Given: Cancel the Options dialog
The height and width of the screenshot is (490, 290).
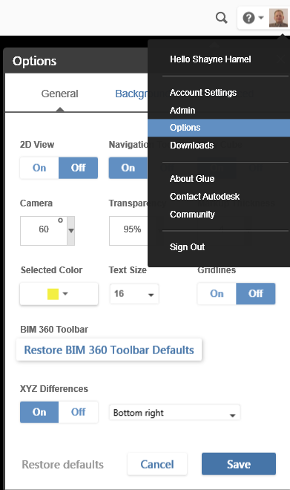Looking at the screenshot, I should pyautogui.click(x=157, y=464).
